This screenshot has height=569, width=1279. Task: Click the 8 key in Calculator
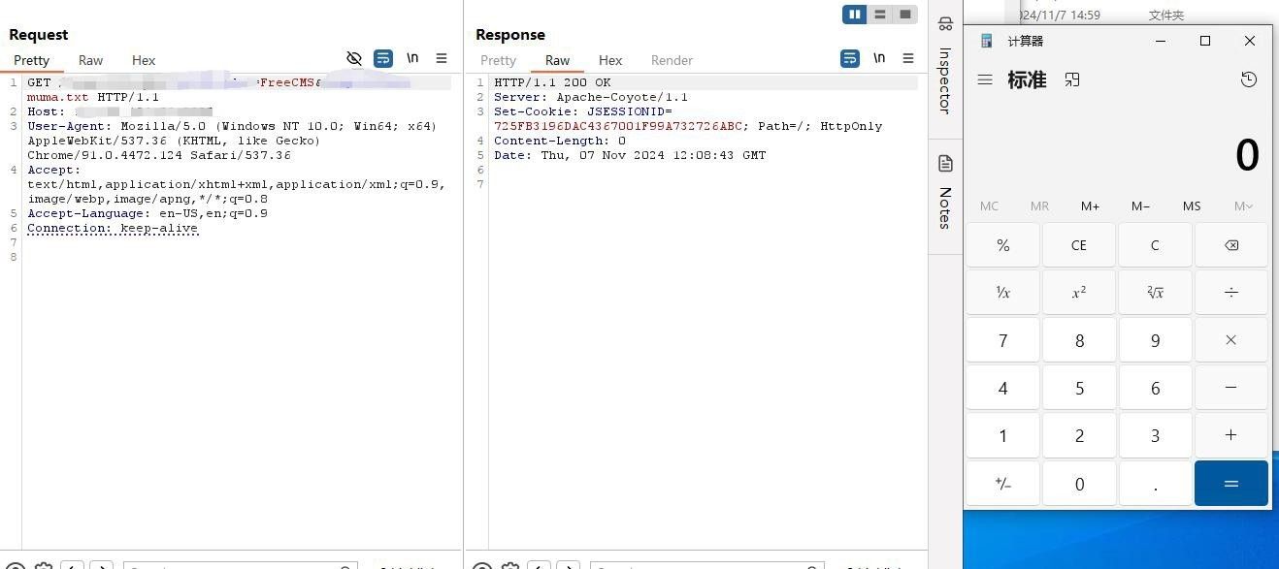pos(1079,340)
